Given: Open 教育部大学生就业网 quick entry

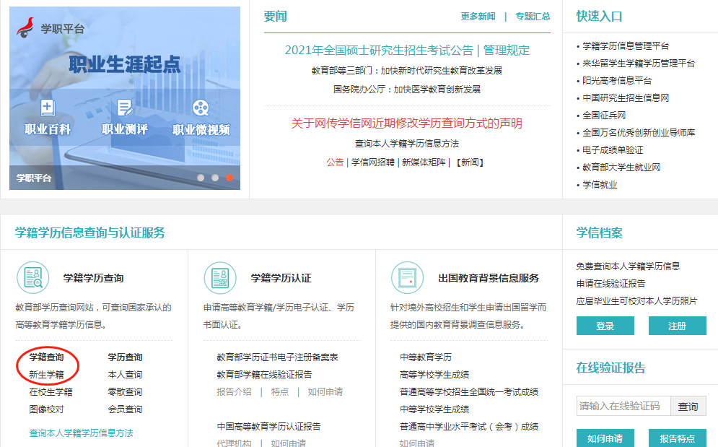Looking at the screenshot, I should coord(621,168).
